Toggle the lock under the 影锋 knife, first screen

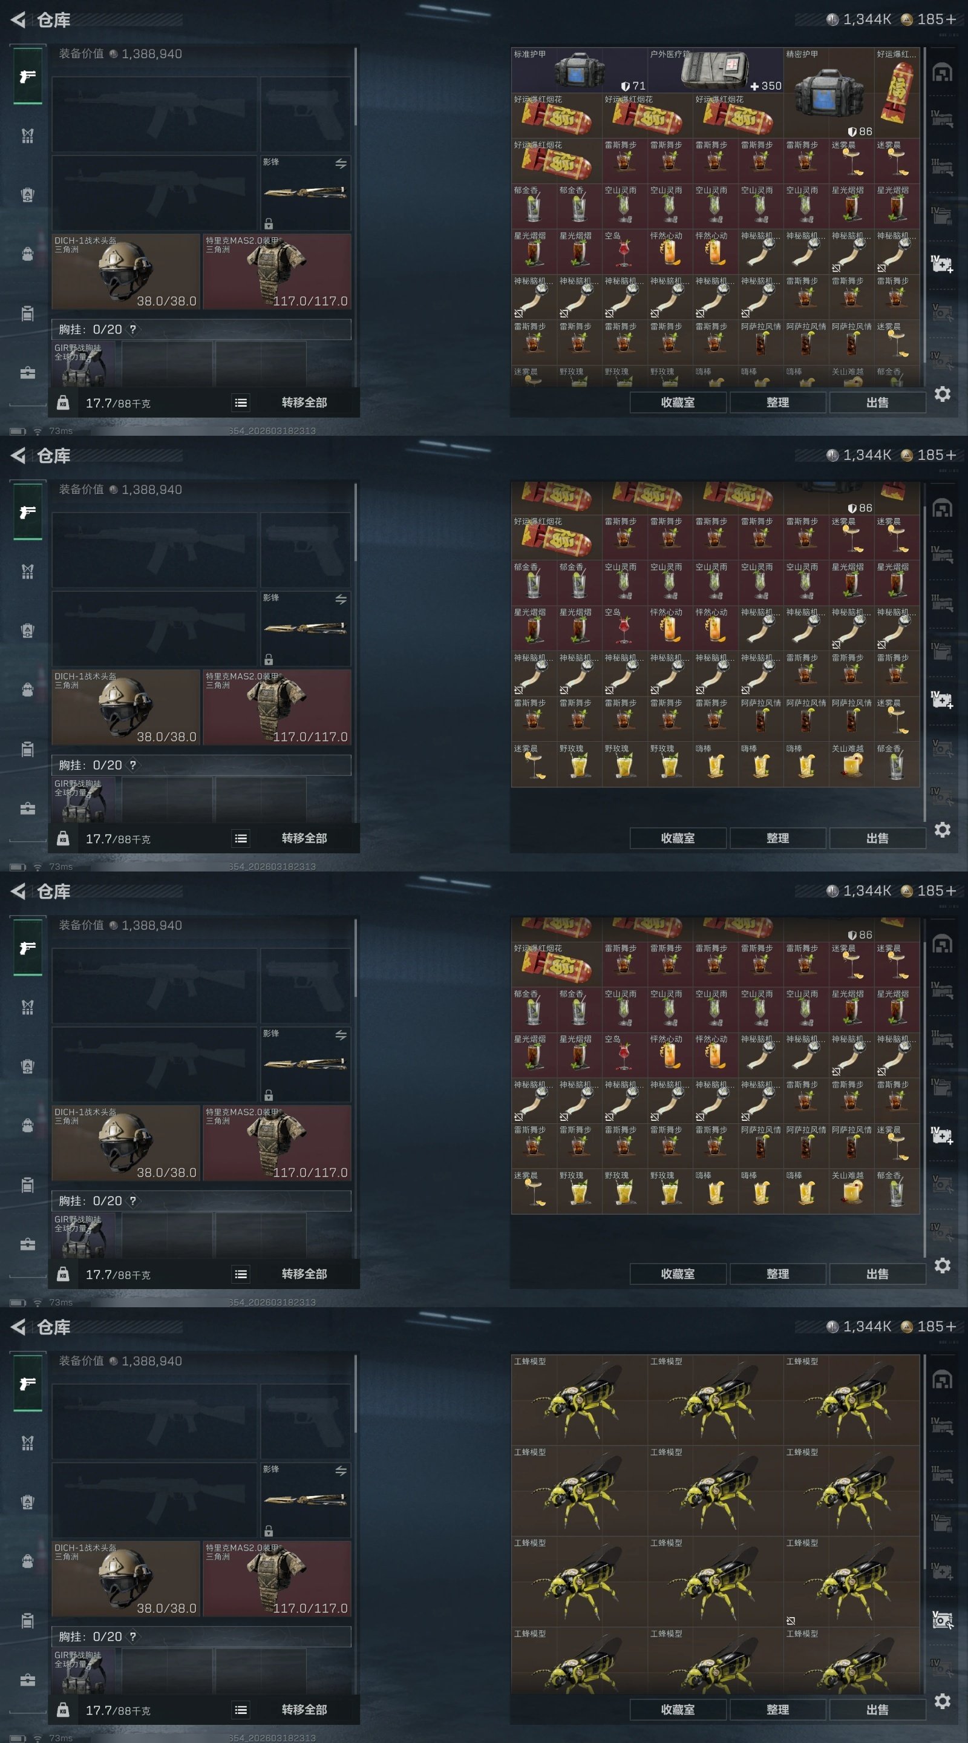pos(269,223)
